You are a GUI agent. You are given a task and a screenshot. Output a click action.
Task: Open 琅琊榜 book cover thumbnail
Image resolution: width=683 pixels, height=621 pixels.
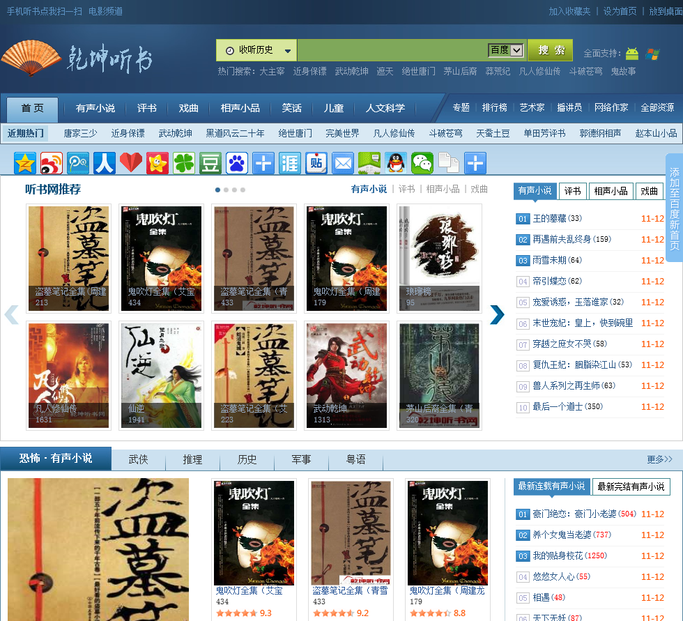tap(439, 259)
